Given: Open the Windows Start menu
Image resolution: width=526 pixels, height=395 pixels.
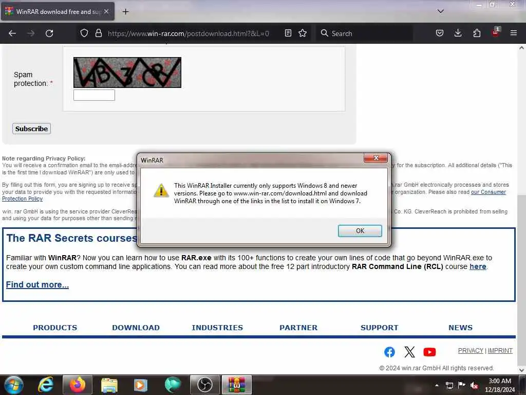Looking at the screenshot, I should click(x=13, y=385).
